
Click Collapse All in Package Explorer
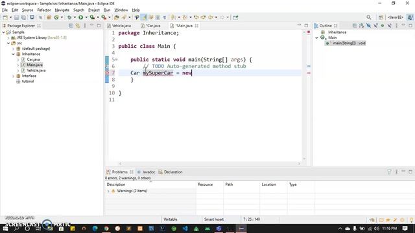point(71,26)
